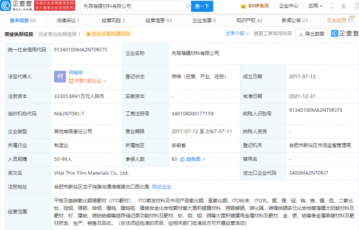Select region value 安徽省
The height and width of the screenshot is (230, 359).
click(x=178, y=145)
